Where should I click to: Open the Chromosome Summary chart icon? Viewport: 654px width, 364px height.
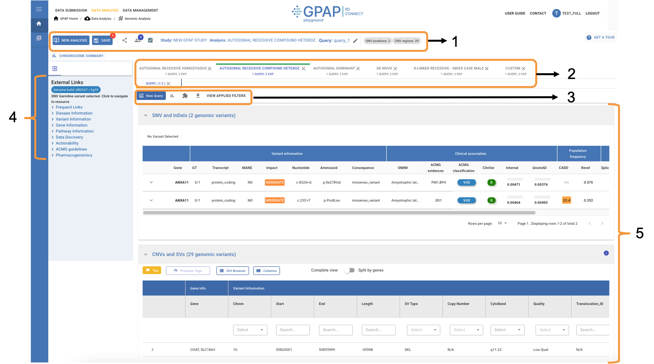click(x=54, y=56)
